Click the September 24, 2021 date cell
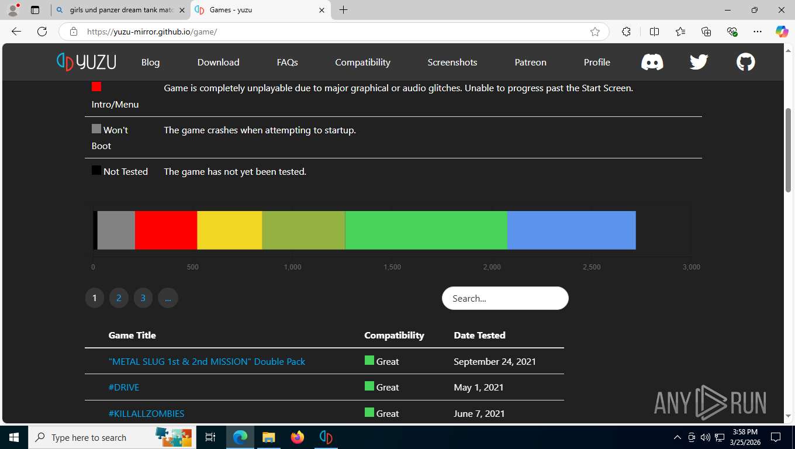 (x=495, y=361)
